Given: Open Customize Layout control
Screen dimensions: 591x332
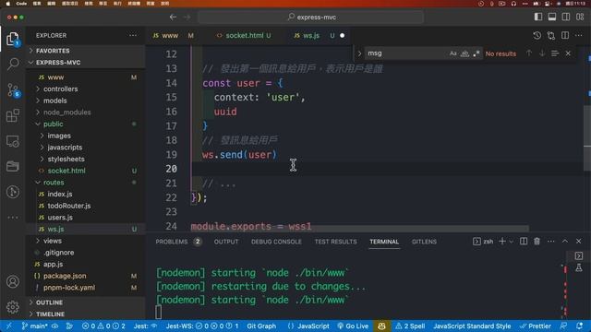Looking at the screenshot, I should coord(580,17).
